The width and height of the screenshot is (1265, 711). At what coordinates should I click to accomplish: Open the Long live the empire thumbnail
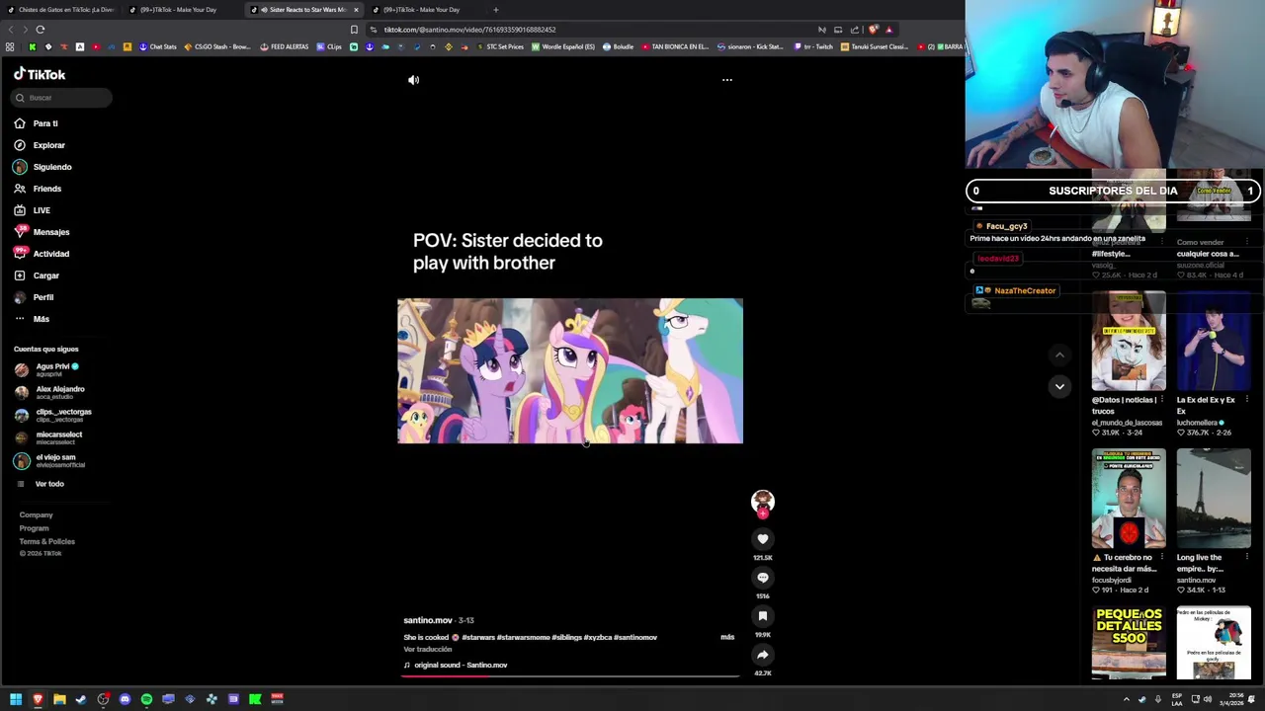[x=1214, y=498]
